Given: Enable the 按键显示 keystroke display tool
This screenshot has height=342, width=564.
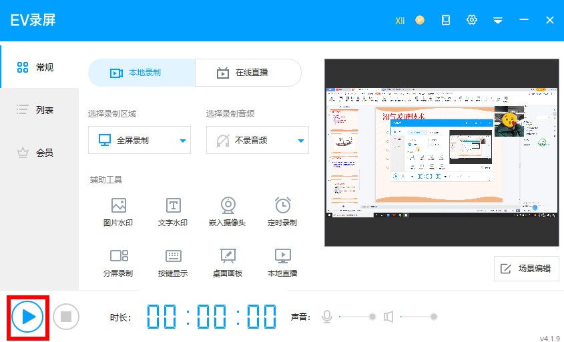Looking at the screenshot, I should [x=173, y=263].
